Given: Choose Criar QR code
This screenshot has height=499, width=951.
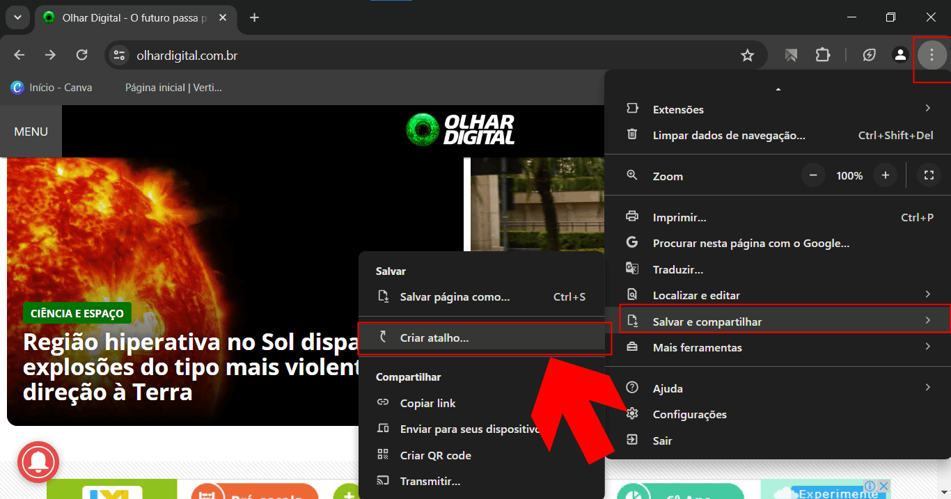Looking at the screenshot, I should (481, 455).
